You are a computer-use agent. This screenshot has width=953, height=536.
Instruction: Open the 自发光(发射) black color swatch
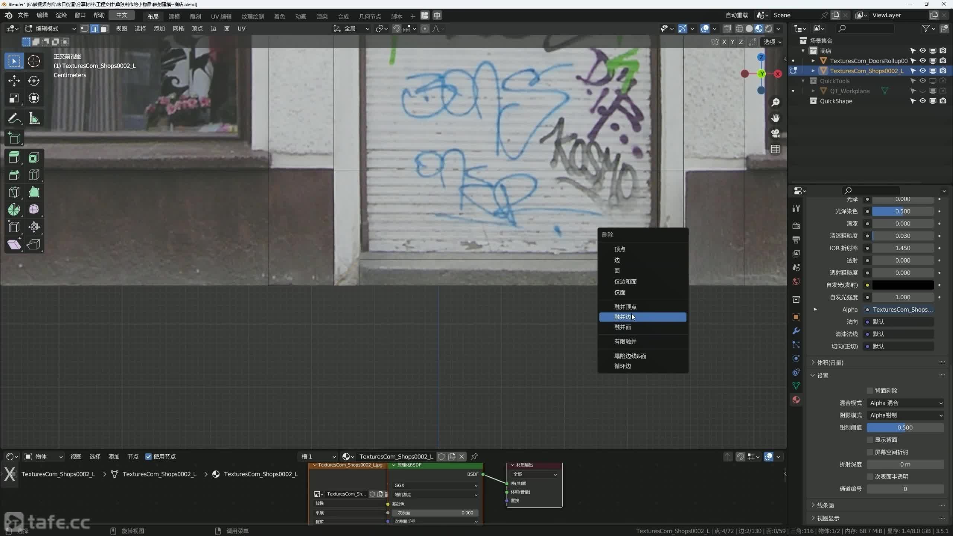point(903,285)
